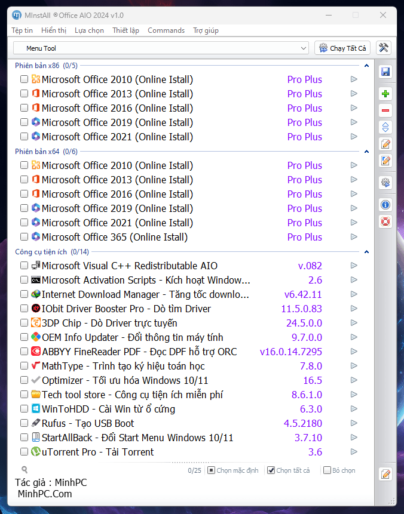Viewport: 404px width, 514px height.
Task: Check Microsoft Activation Scripts checkbox
Action: (x=24, y=279)
